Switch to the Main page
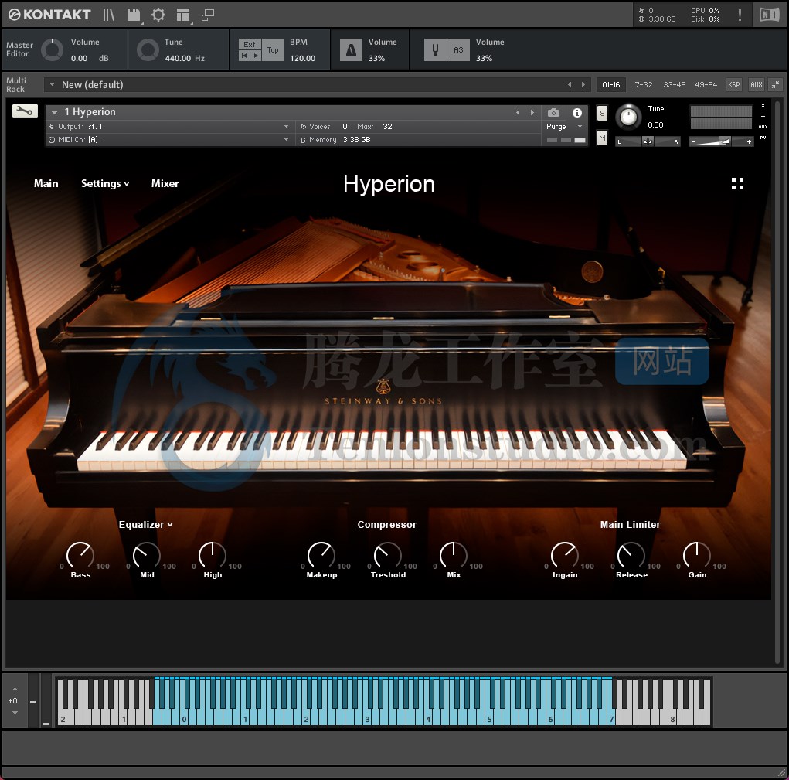 46,184
